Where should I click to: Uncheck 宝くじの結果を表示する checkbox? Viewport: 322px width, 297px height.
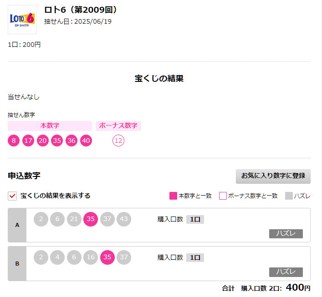point(12,196)
